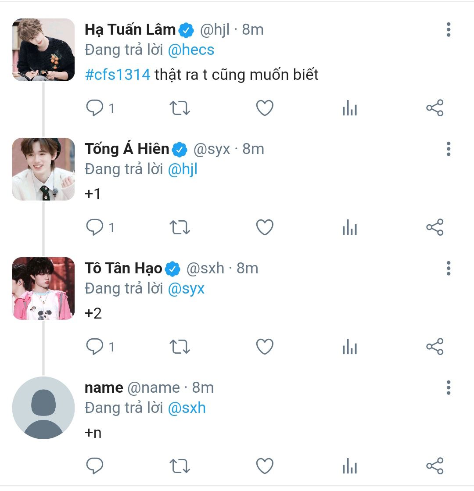This screenshot has height=491, width=474.
Task: Reply to Tô Tân Hạo's tweet
Action: click(x=95, y=347)
